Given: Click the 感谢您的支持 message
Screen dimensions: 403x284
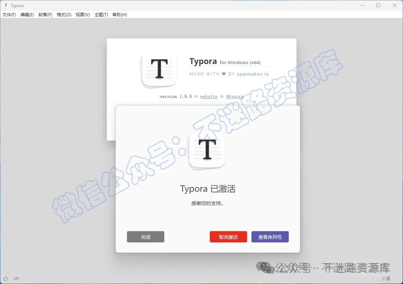Looking at the screenshot, I should 207,203.
